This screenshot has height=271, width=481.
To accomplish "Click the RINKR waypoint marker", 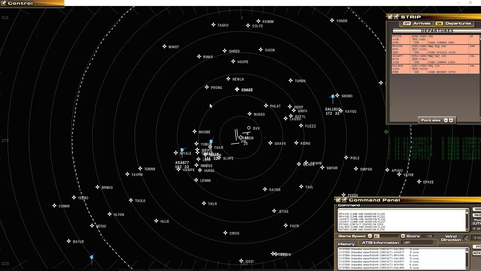I will pos(199,56).
